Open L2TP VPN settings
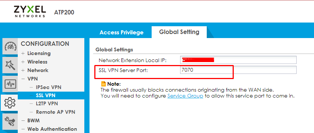This screenshot has width=314, height=133. 47,103
